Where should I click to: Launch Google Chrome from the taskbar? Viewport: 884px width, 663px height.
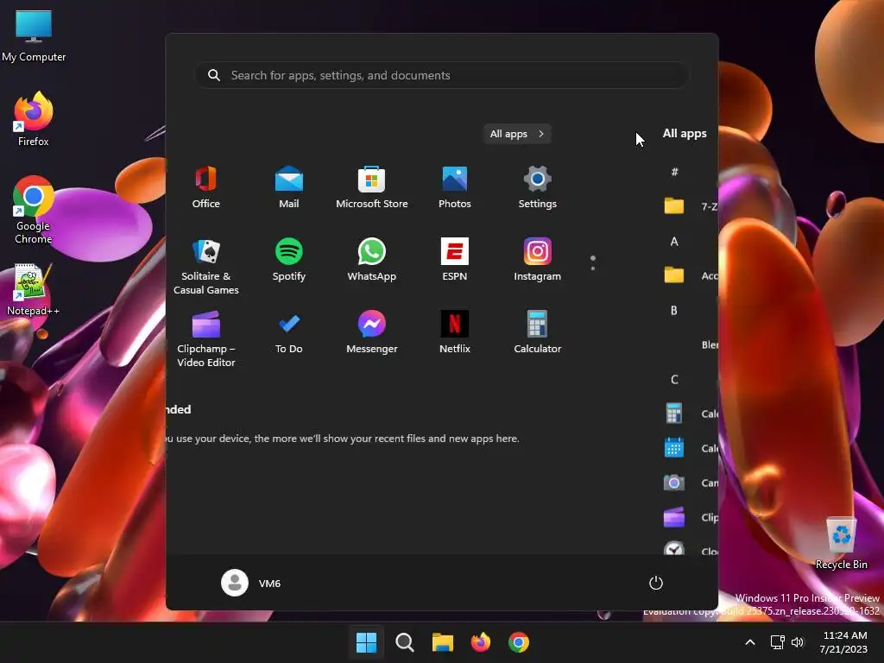519,642
